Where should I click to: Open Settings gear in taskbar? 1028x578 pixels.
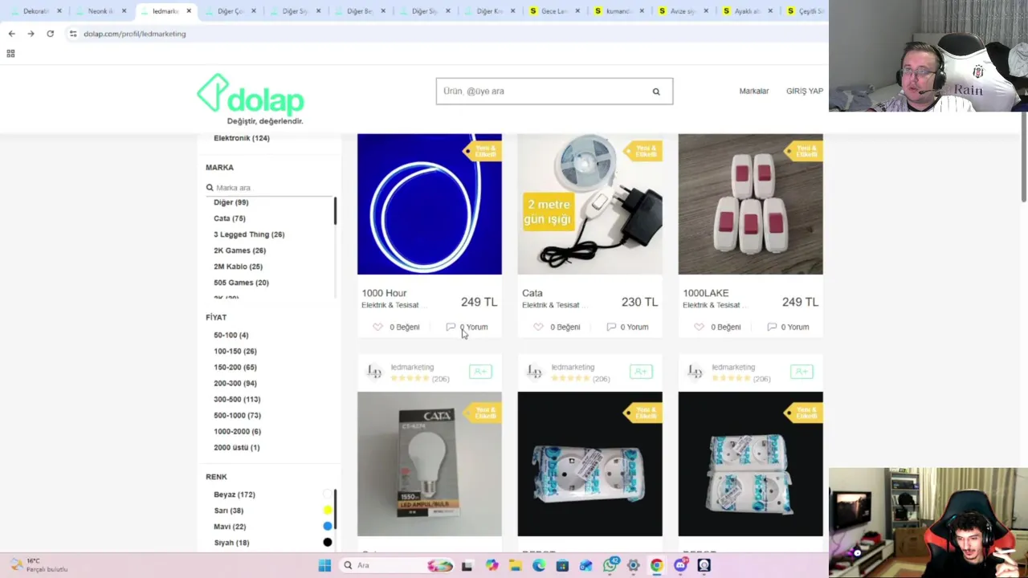[x=634, y=565]
